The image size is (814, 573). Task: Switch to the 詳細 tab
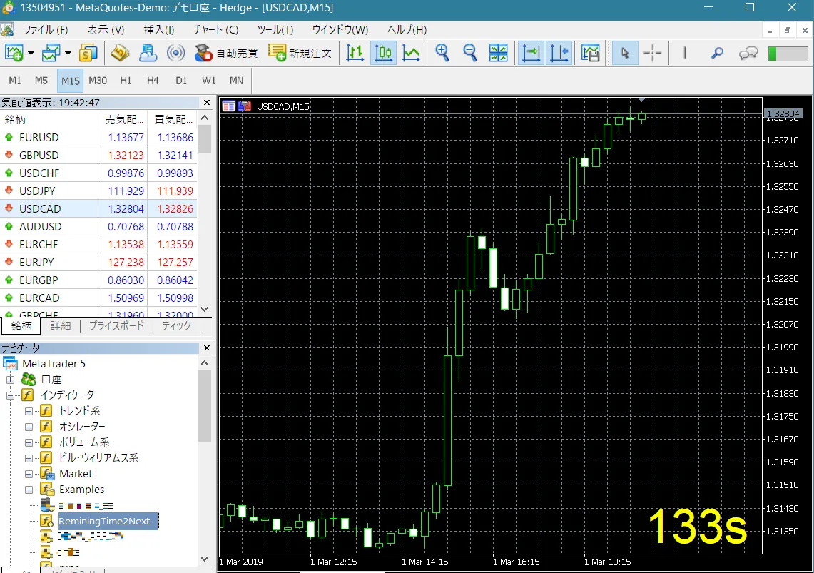(x=61, y=326)
